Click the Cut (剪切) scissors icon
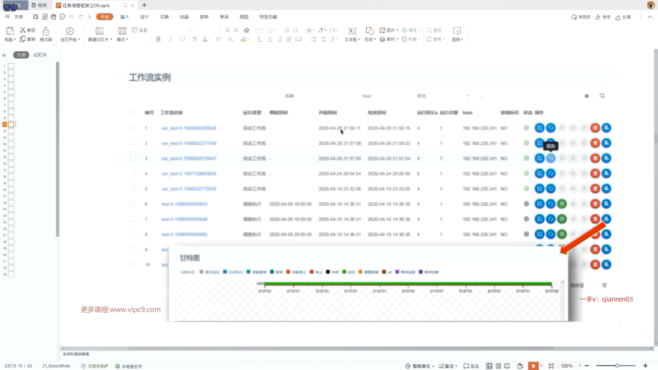 (23, 30)
